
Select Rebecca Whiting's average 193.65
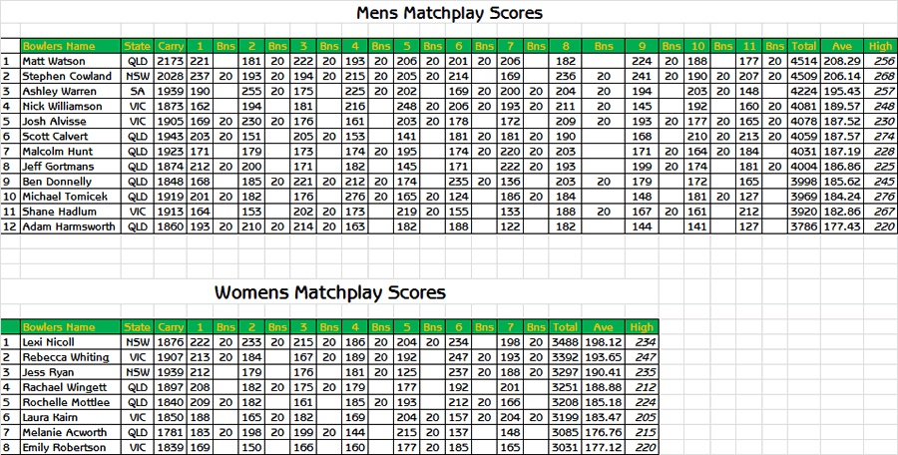pyautogui.click(x=603, y=357)
